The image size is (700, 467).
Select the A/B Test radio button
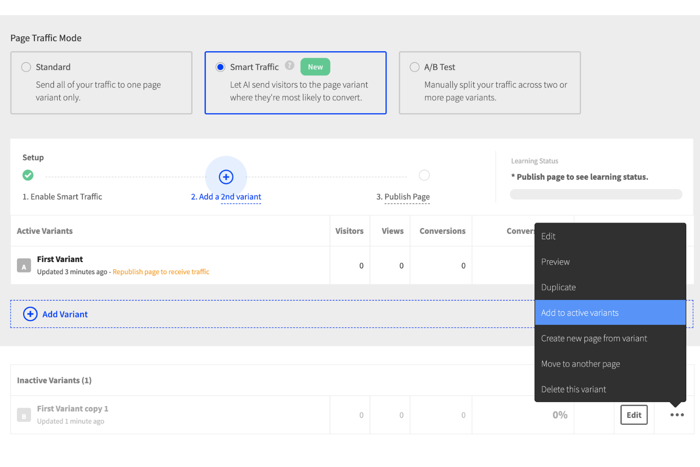pos(414,67)
